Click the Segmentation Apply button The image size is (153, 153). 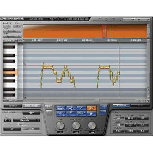pos(31,113)
